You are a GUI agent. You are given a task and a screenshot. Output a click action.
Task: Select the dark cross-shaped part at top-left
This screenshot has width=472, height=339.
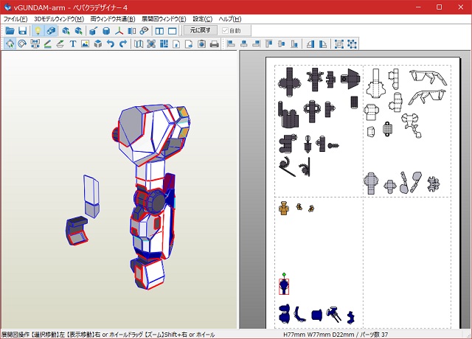tap(289, 82)
